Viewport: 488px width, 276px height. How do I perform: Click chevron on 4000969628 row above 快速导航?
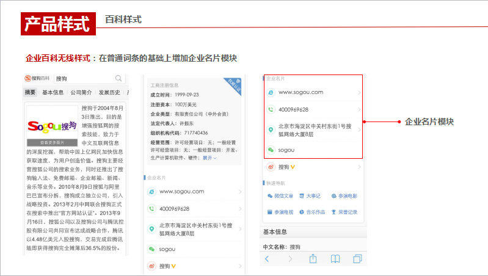[359, 109]
